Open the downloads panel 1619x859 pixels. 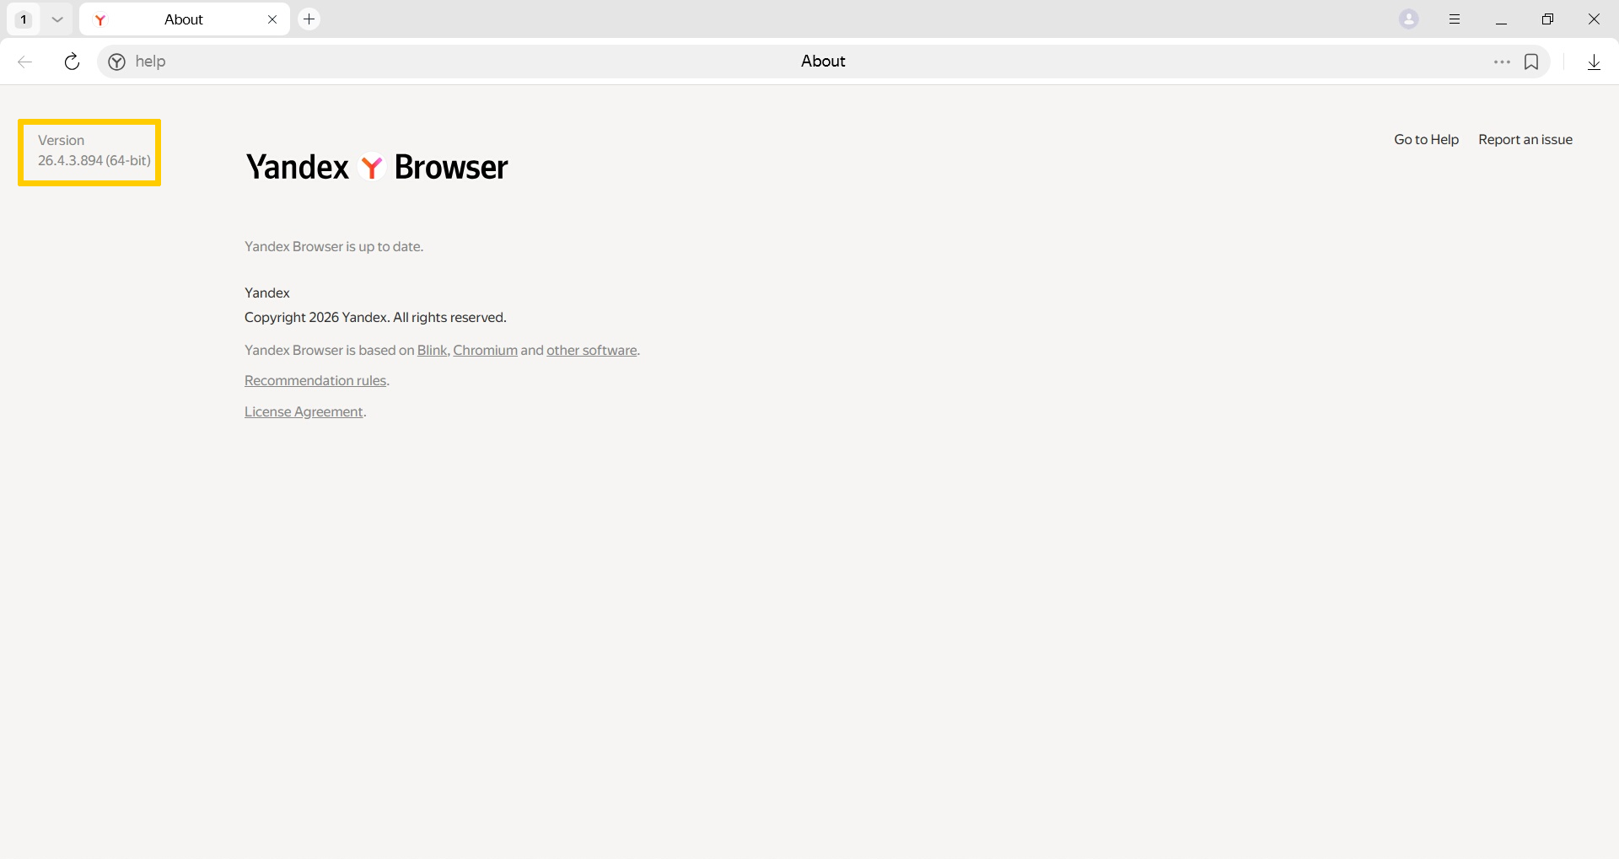(1594, 62)
